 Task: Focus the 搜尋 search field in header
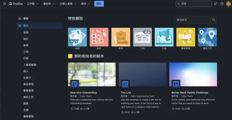194,4
